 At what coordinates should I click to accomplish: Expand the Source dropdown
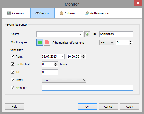point(59,34)
